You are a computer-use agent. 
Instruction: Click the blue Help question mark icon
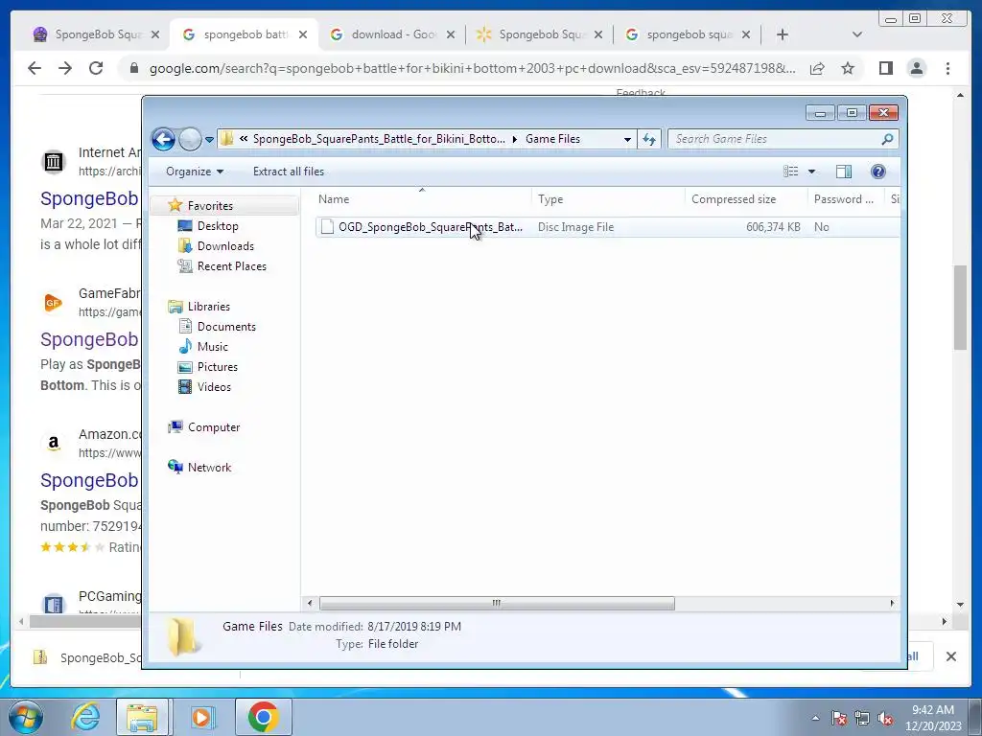[x=878, y=172]
